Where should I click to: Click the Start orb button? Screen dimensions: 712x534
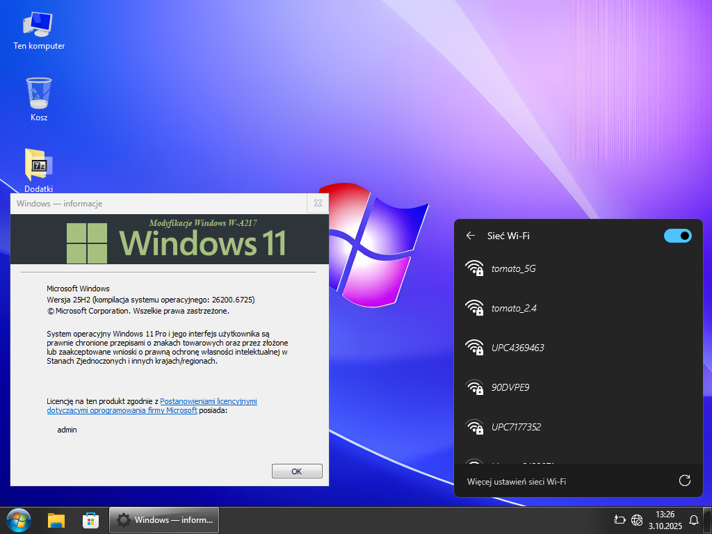point(18,519)
